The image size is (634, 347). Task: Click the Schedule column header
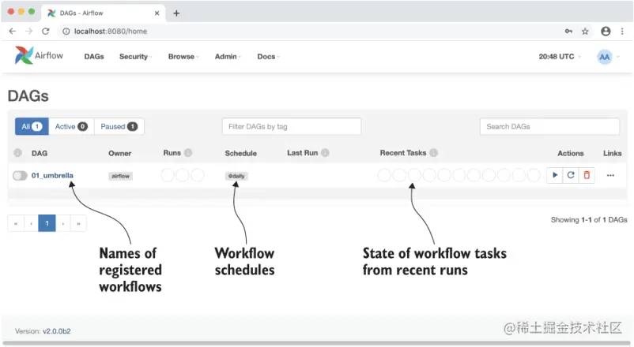point(240,153)
